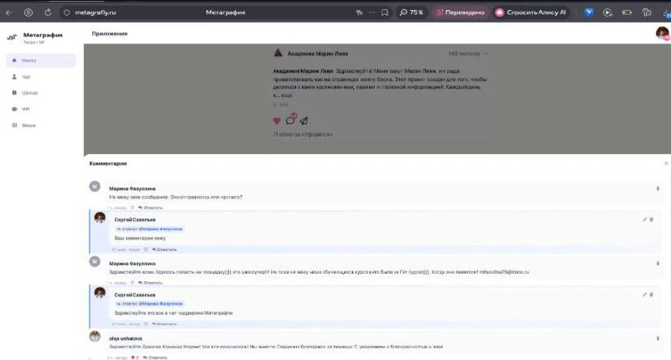
Task: Click Ответить under first Сергей Савельев reply
Action: (164, 249)
